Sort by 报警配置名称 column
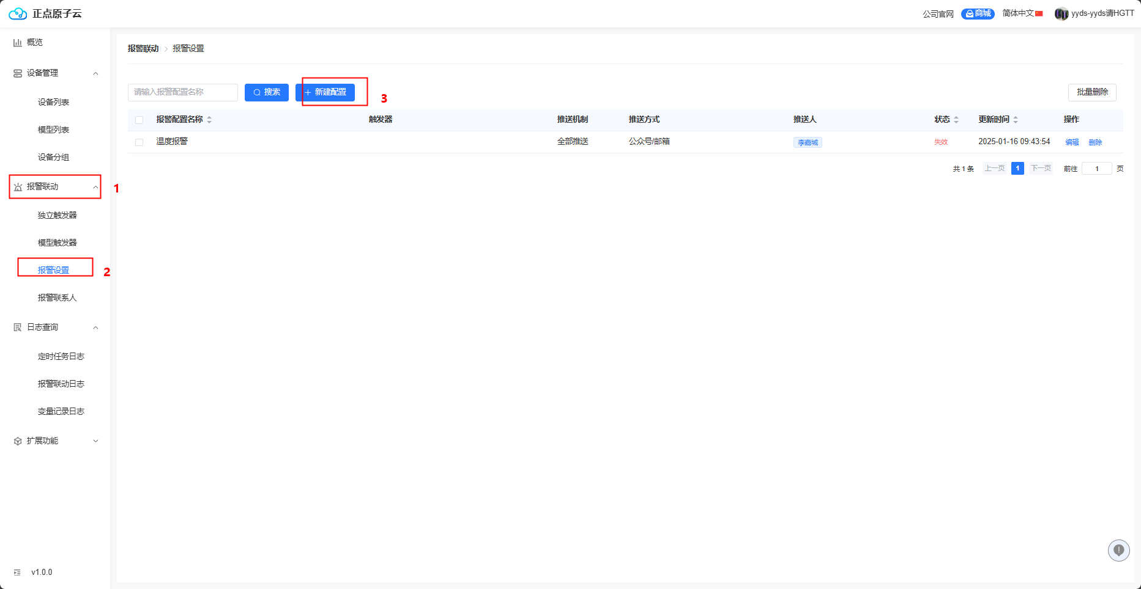Screen dimensions: 1141x589 tap(209, 120)
